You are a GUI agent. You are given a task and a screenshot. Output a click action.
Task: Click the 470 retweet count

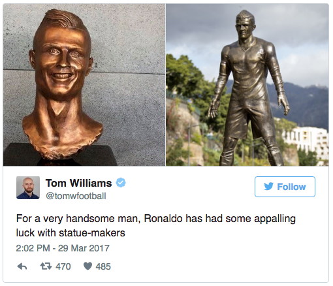63,266
